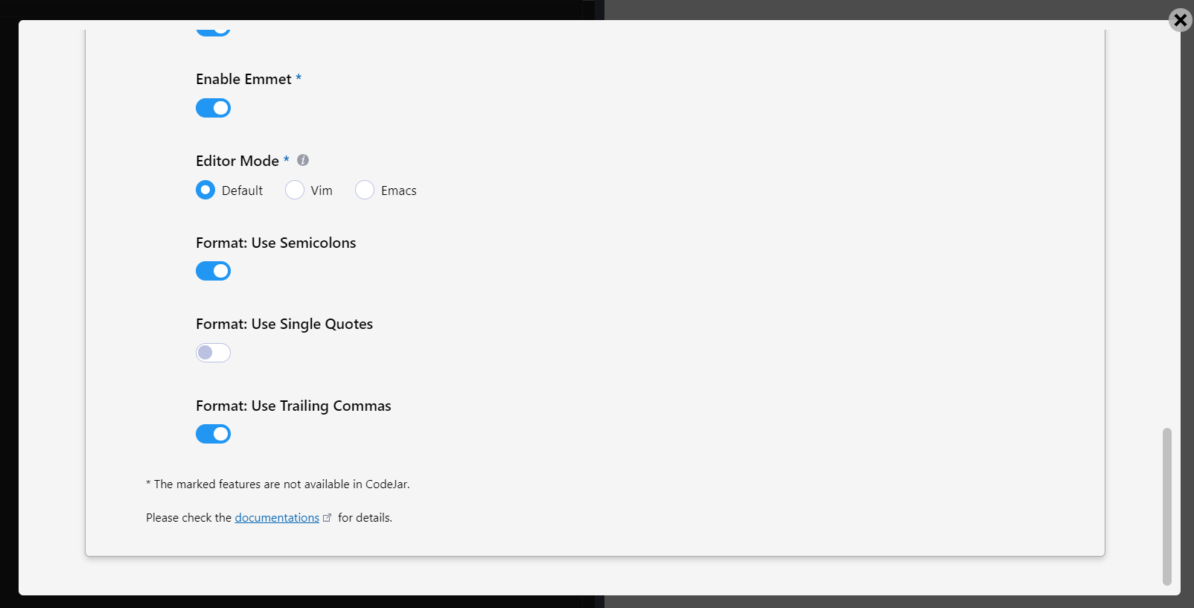Click the Format: Use Single Quotes label
1194x608 pixels.
pos(284,324)
